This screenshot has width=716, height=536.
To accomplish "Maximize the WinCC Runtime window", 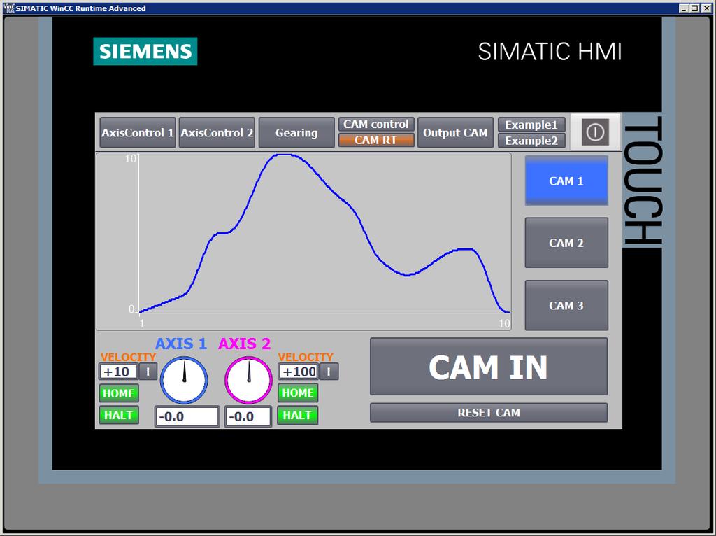I will point(694,8).
